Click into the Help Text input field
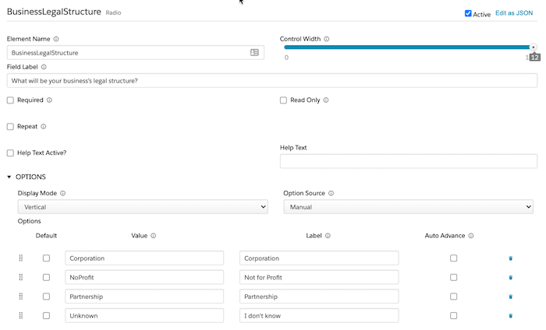Viewport: 546px width, 330px height. tap(408, 161)
